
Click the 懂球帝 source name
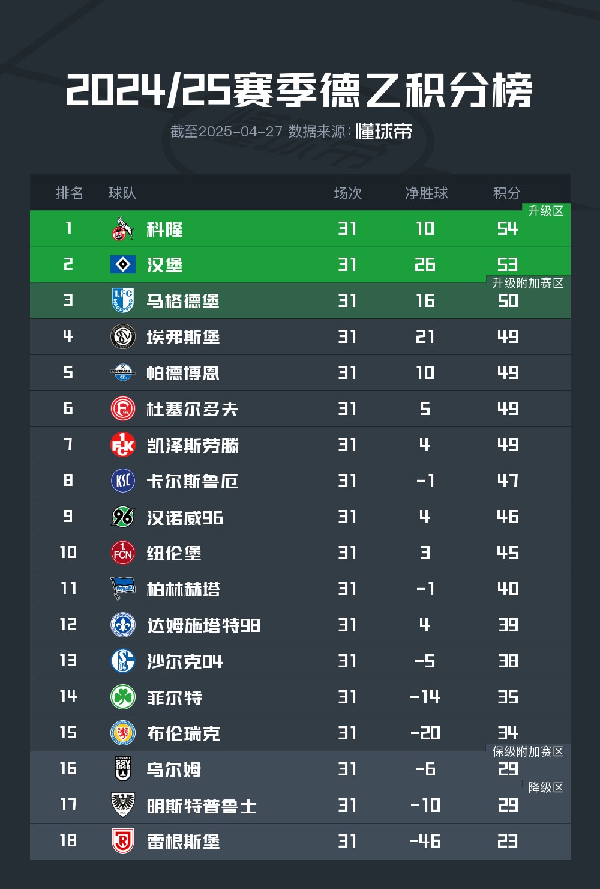(x=384, y=131)
